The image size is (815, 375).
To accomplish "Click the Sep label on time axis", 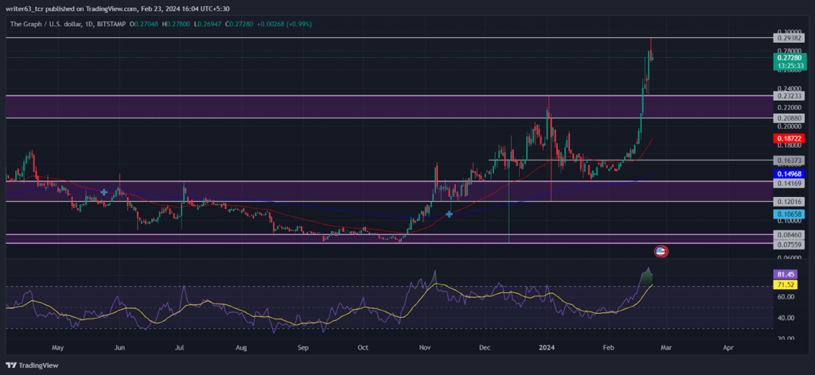I will click(303, 347).
